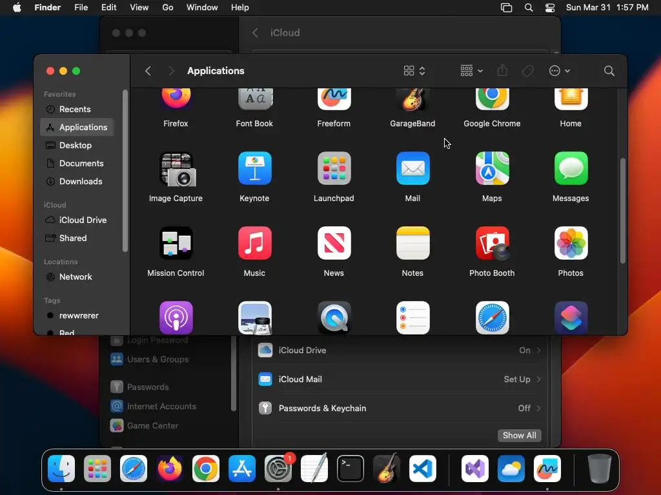Open the Edit menu
The image size is (661, 495).
tap(108, 8)
